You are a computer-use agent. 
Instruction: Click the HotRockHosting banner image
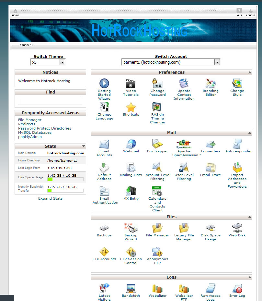[133, 31]
